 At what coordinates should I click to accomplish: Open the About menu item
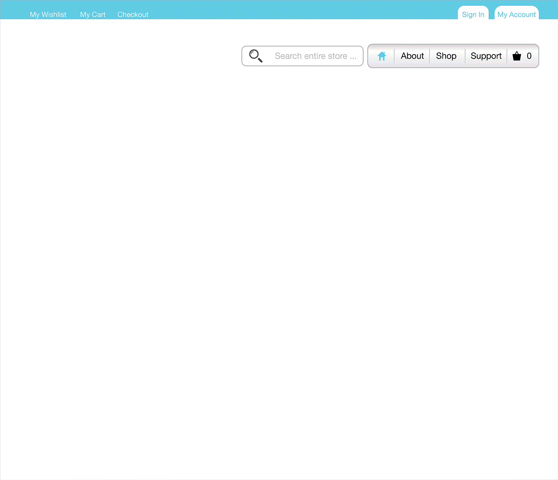click(412, 56)
